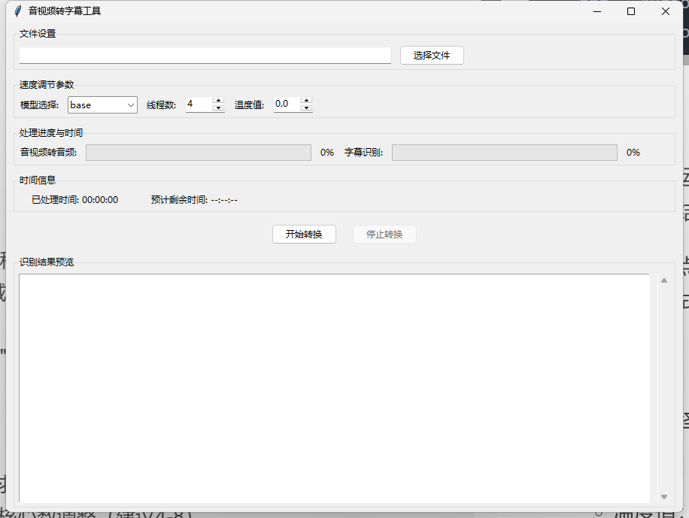Click the scrollbar down arrow
This screenshot has width=689, height=518.
[x=664, y=497]
